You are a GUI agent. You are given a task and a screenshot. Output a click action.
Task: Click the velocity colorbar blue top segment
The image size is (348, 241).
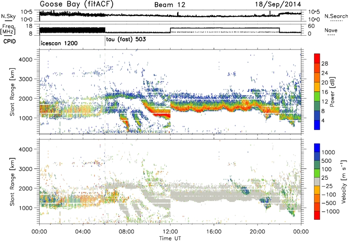(317, 148)
